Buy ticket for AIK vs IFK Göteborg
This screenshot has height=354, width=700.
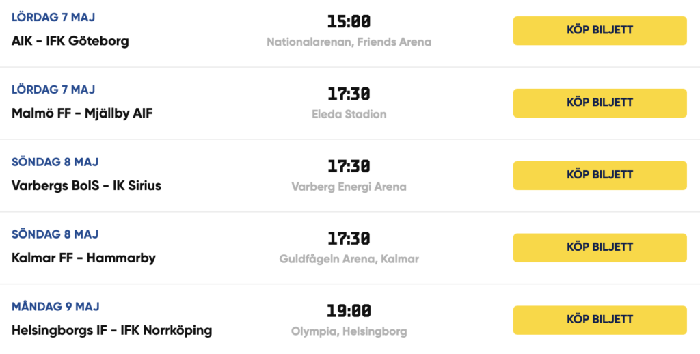tap(600, 31)
